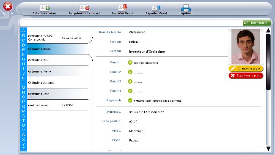Click the Email 2 green icon

click(x=130, y=72)
